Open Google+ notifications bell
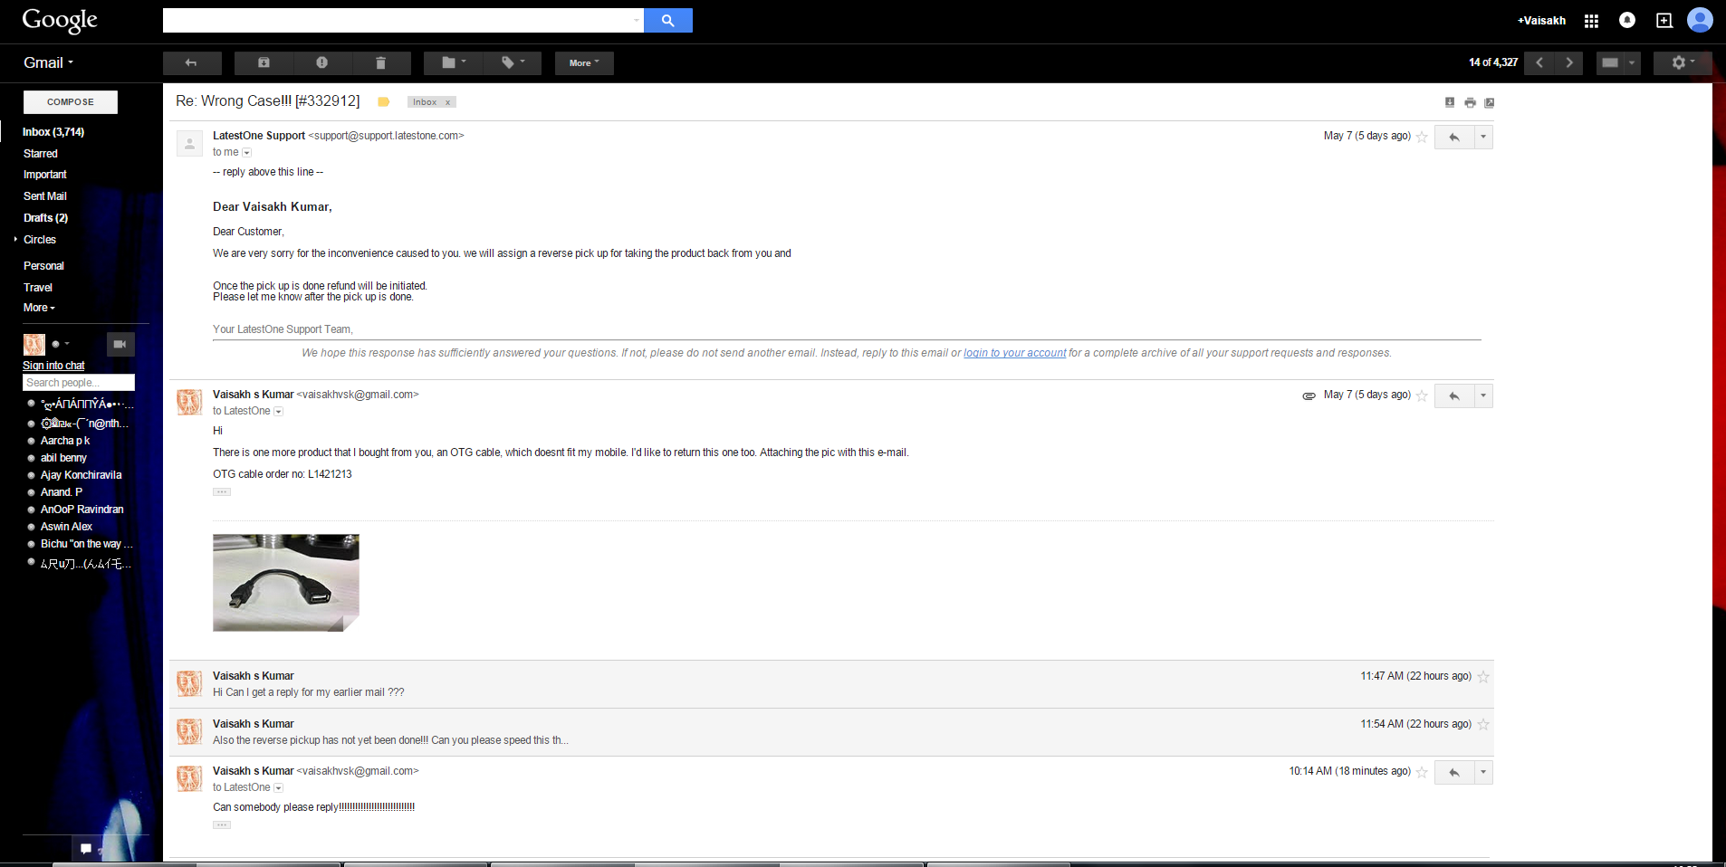Screen dimensions: 1726x867 (1627, 20)
